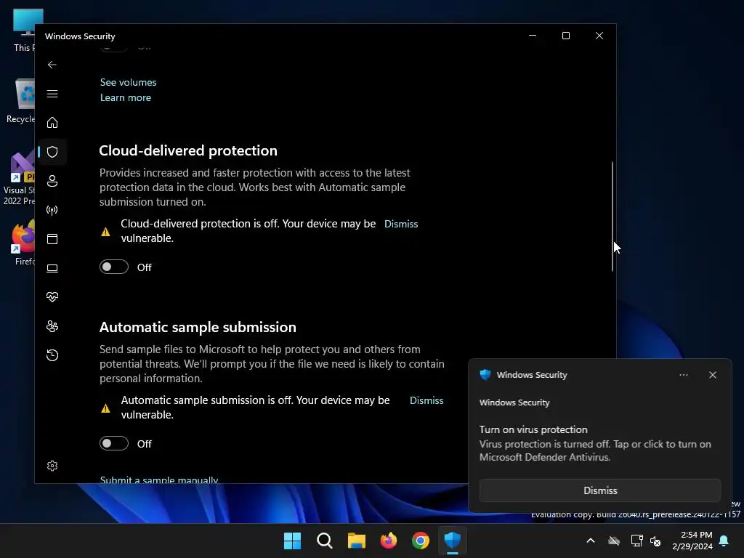Open Family options icon
This screenshot has width=744, height=558.
[52, 326]
